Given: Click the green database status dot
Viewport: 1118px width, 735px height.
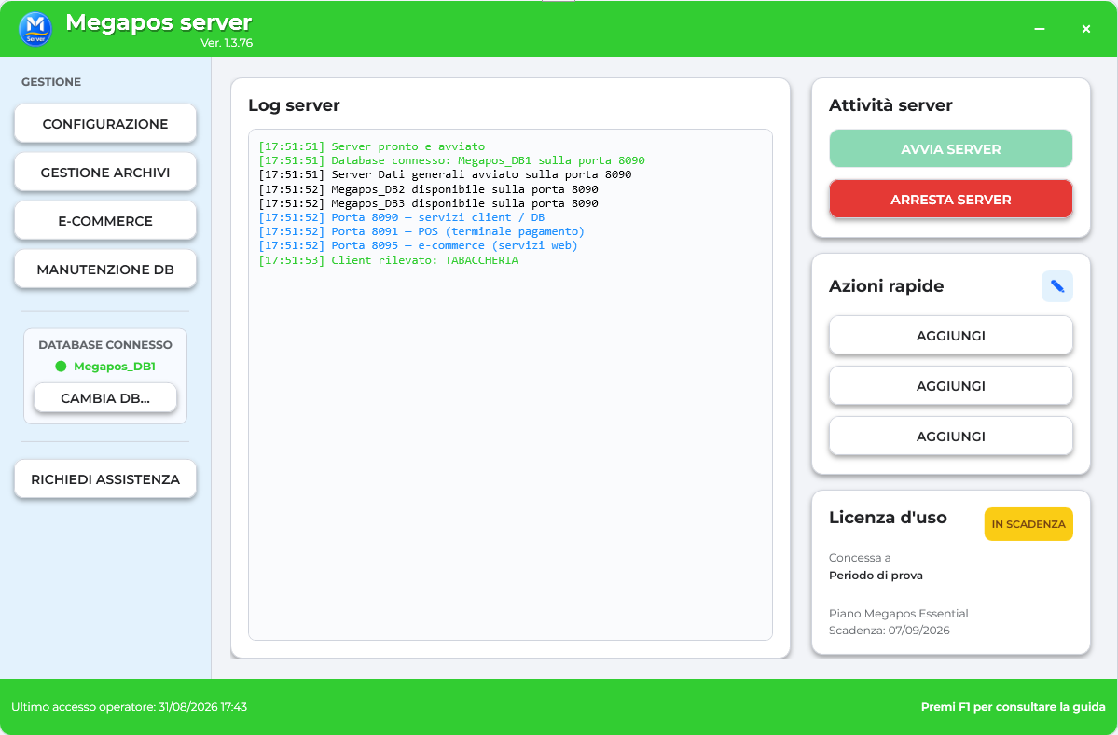Looking at the screenshot, I should coord(61,367).
